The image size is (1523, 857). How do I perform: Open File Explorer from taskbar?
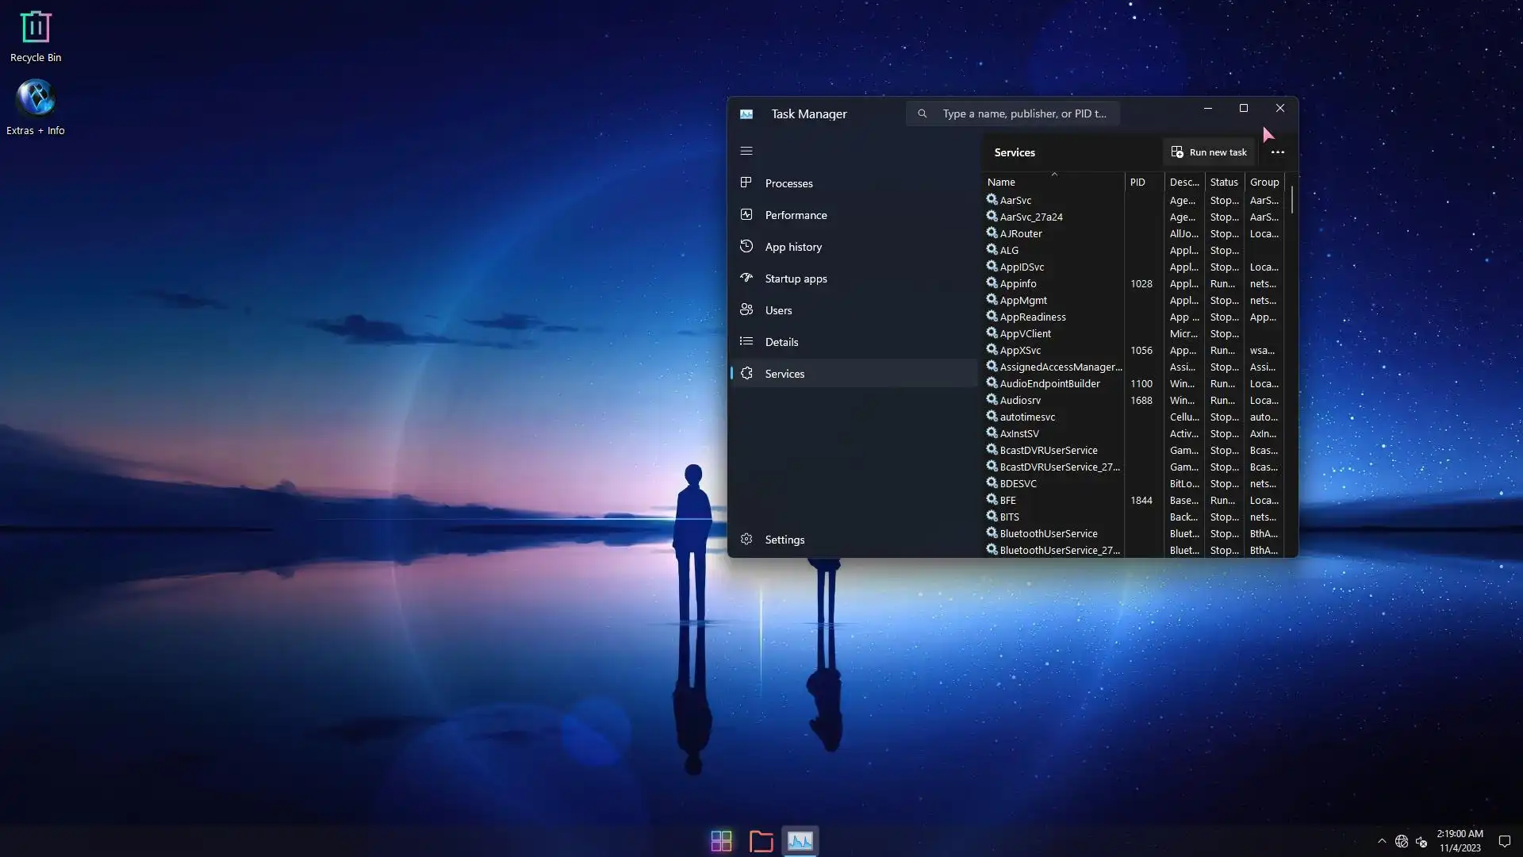point(761,840)
